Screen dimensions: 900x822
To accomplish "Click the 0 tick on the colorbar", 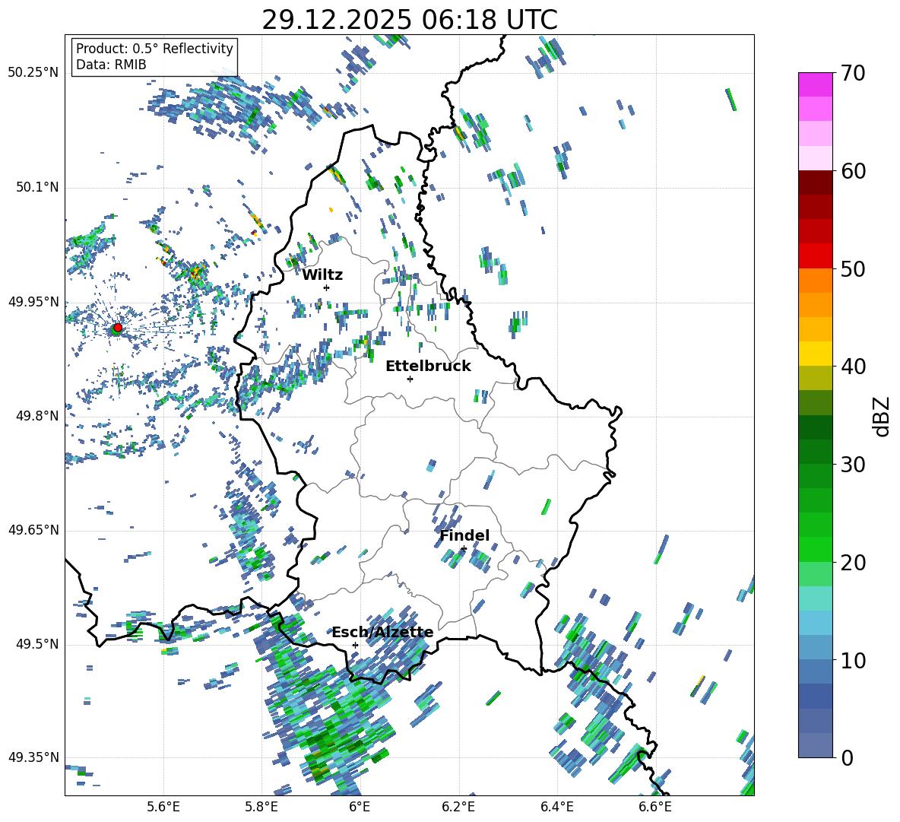I will tap(847, 757).
